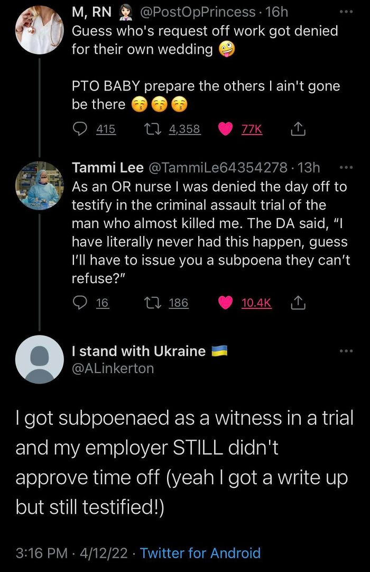The width and height of the screenshot is (370, 572).
Task: Open more options on Tammi Lee's reply
Action: [346, 167]
